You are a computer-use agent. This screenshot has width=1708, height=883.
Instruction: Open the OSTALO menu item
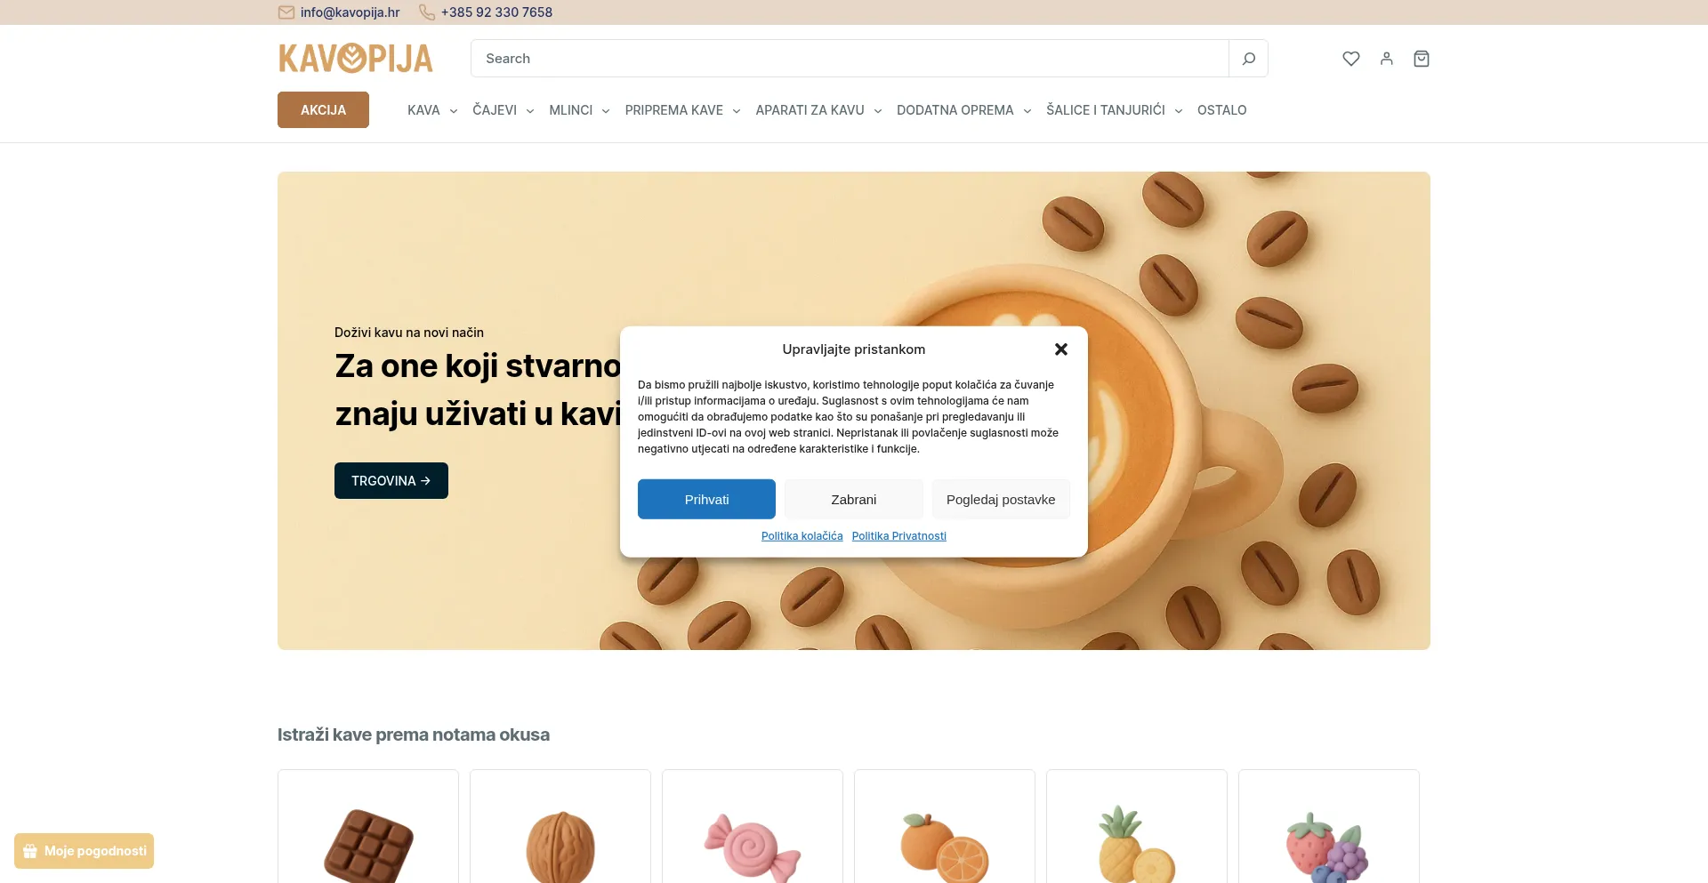(x=1221, y=110)
